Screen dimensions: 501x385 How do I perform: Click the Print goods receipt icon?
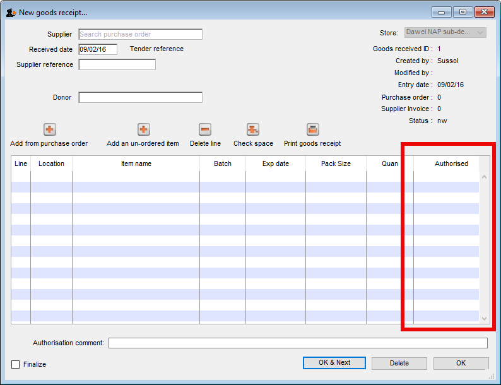312,129
